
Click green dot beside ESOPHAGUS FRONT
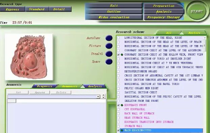tap(122, 105)
